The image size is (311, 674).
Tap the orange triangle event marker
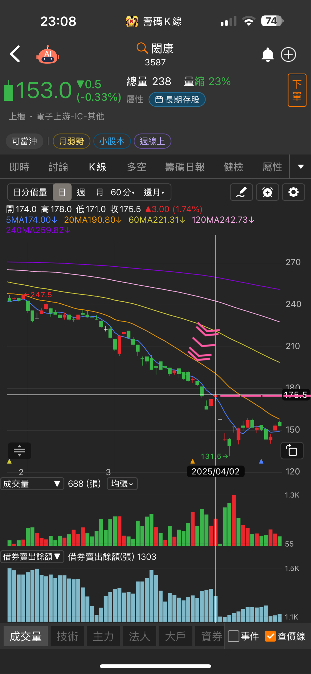pos(193,461)
